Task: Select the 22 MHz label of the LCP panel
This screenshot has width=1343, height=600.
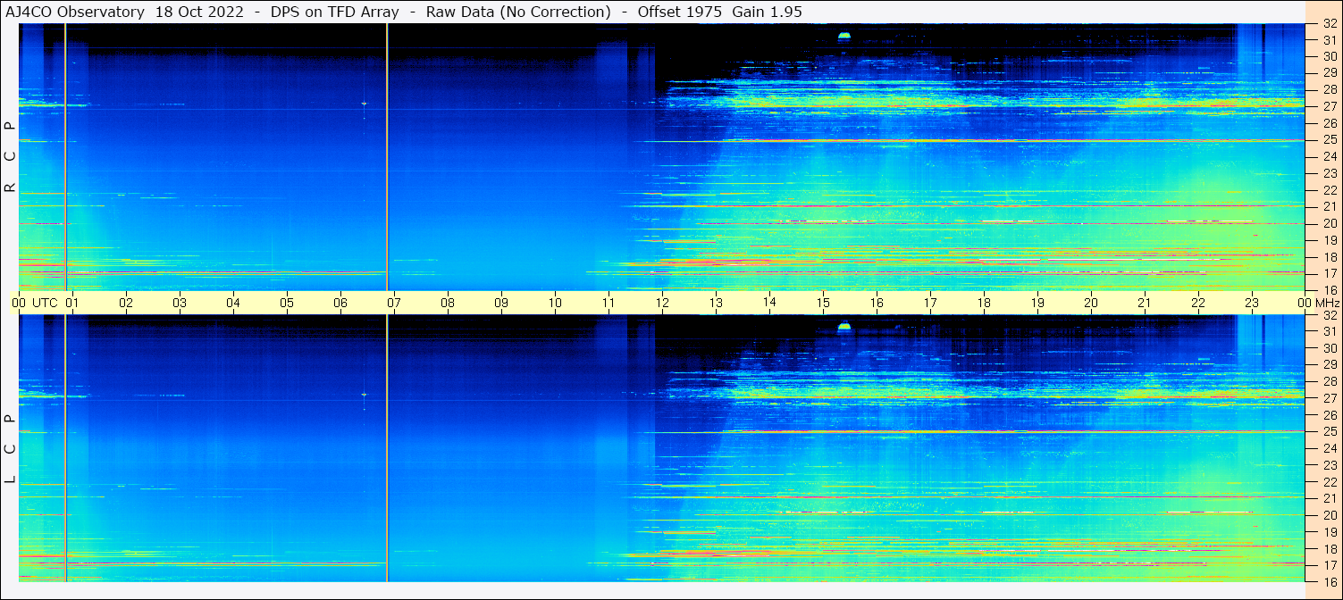Action: [x=1329, y=482]
